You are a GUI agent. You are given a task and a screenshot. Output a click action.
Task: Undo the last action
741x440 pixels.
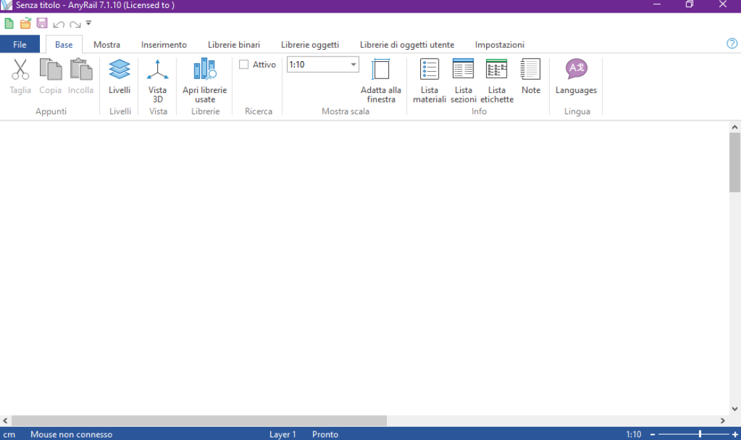[x=59, y=24]
